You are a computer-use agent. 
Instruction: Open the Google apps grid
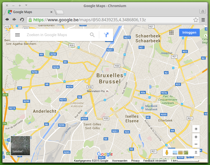(x=171, y=33)
